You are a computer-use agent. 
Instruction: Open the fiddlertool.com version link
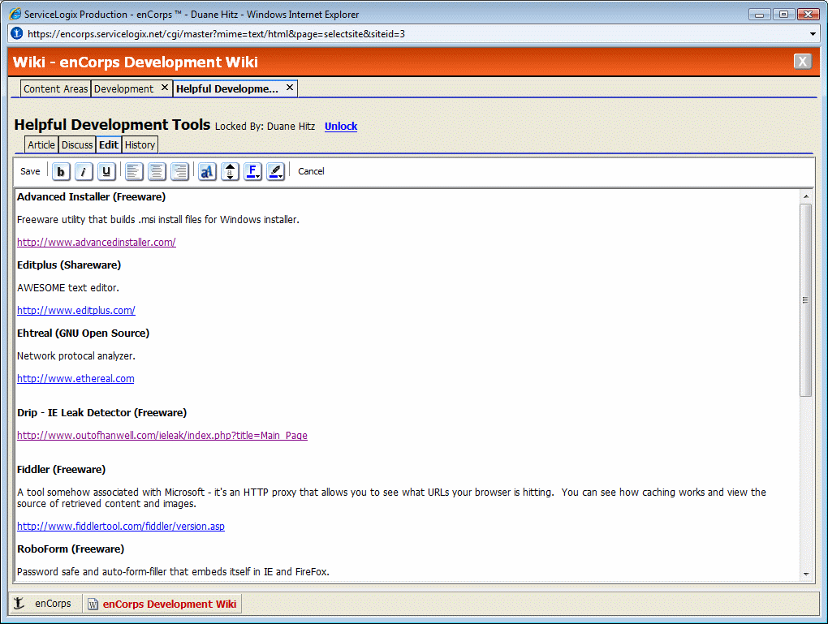pos(121,527)
